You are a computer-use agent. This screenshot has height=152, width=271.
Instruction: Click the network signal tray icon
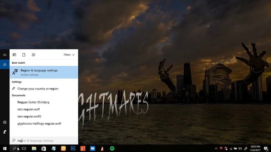point(231,149)
